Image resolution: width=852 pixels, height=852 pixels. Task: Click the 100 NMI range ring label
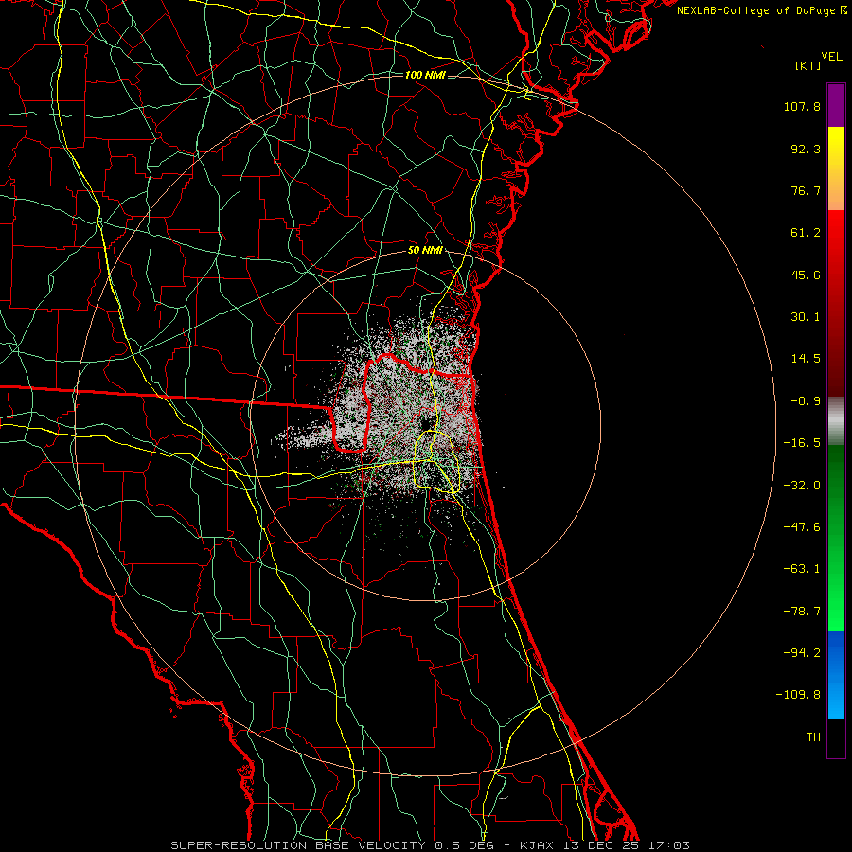point(425,75)
